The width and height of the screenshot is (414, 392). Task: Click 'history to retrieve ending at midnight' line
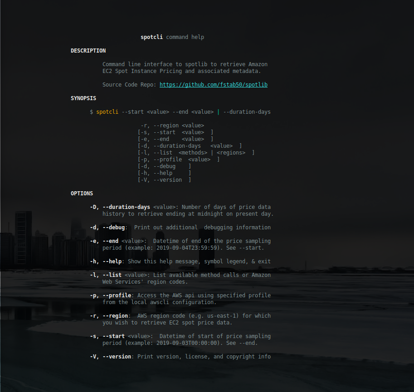188,214
